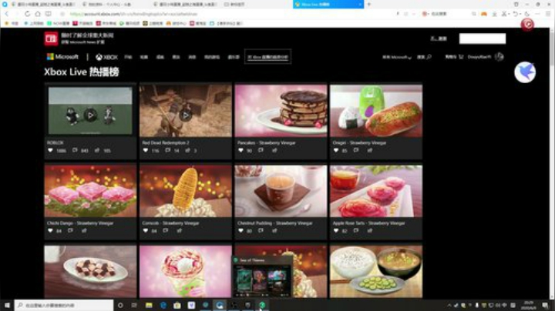Open comments on Red Dead Redemption 2 post
This screenshot has width=555, height=311.
168,151
